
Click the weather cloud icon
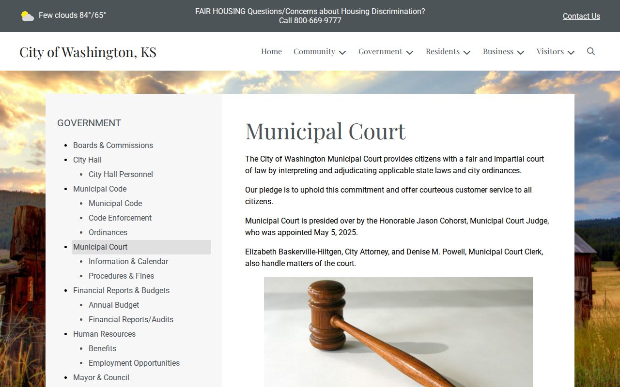point(27,16)
